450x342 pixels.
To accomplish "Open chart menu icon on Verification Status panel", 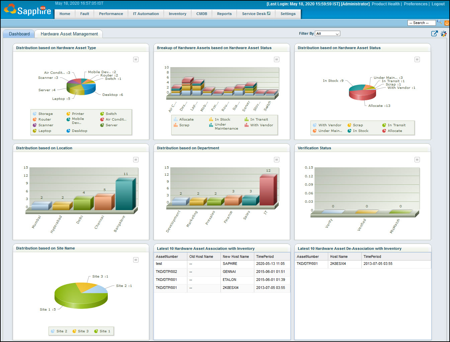I will coord(417,159).
